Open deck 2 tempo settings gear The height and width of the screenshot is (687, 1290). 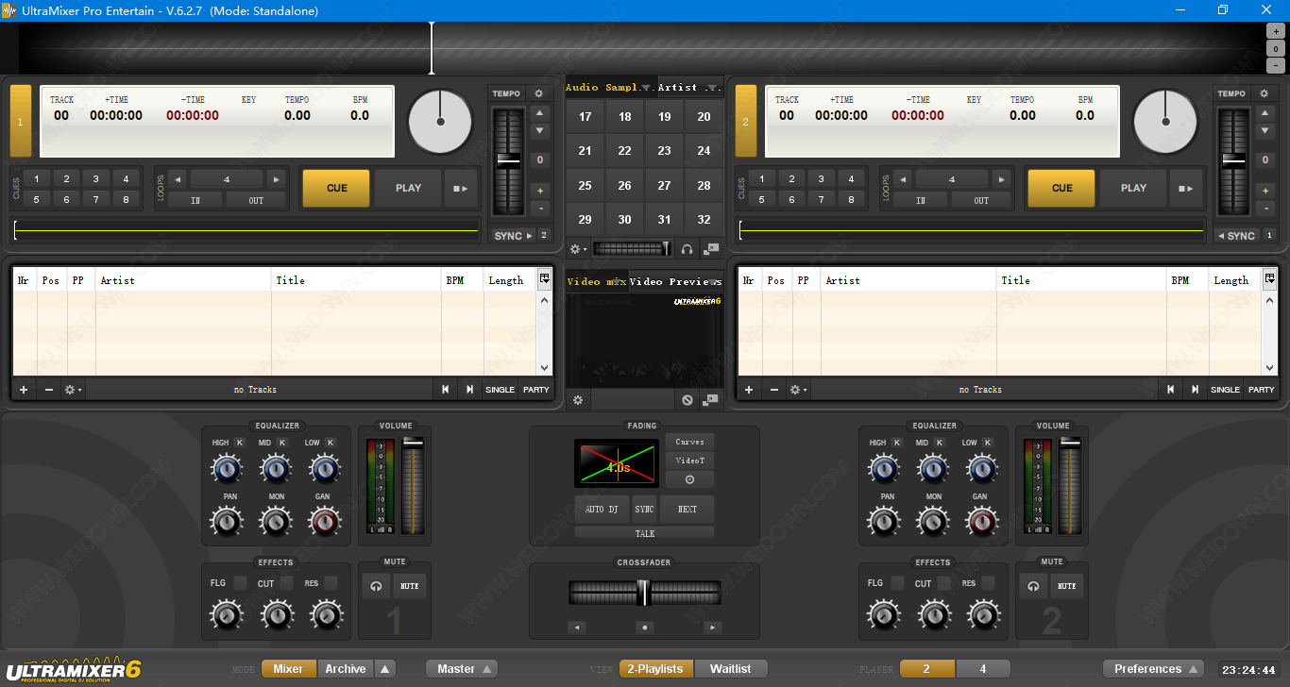tap(1265, 93)
